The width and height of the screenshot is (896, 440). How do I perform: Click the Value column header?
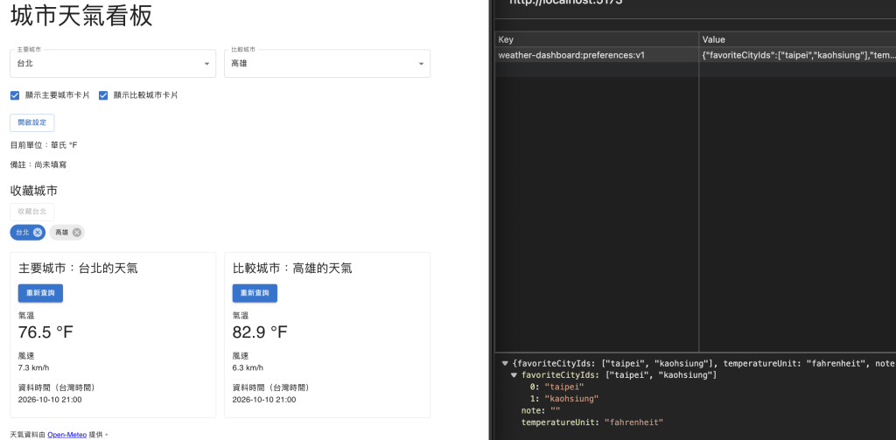798,39
